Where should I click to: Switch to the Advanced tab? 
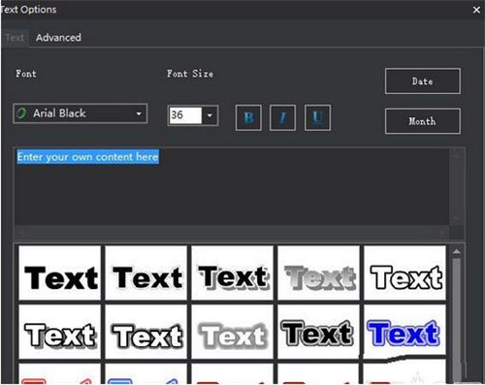[x=58, y=38]
